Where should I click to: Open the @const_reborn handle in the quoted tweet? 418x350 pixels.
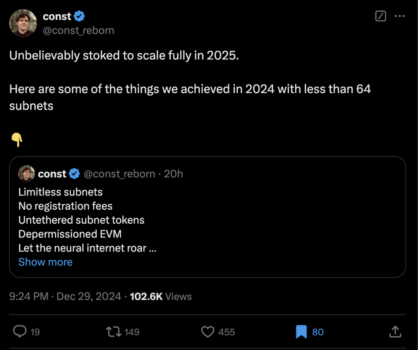click(119, 174)
